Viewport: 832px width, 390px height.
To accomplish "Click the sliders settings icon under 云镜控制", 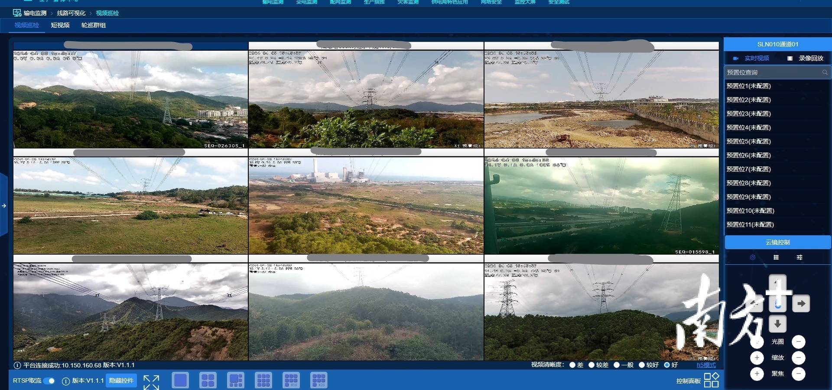I will (x=799, y=257).
